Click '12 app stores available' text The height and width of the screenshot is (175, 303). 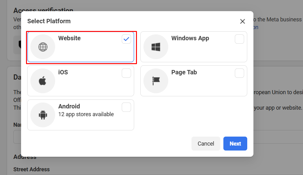[86, 114]
